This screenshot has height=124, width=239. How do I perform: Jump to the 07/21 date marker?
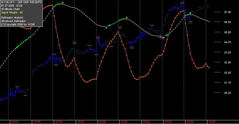[x=125, y=122]
